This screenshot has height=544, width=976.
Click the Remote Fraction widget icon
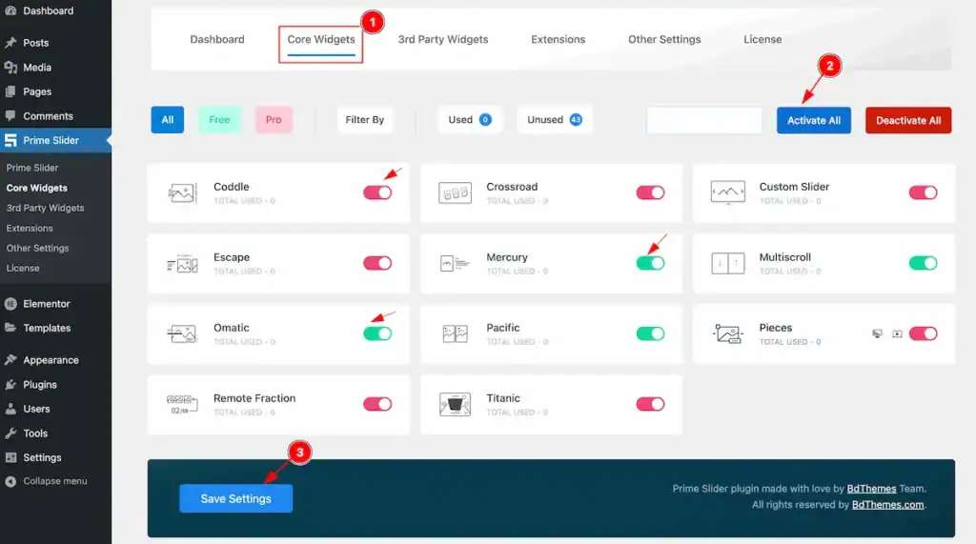click(182, 405)
